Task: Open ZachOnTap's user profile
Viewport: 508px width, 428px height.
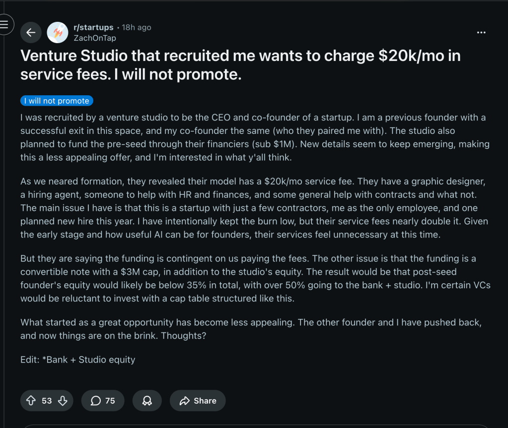Action: (94, 38)
